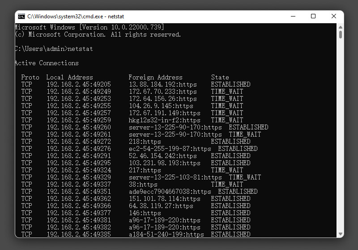The image size is (358, 250).
Task: Click the cmd.exe icon in title bar
Action: tap(21, 17)
